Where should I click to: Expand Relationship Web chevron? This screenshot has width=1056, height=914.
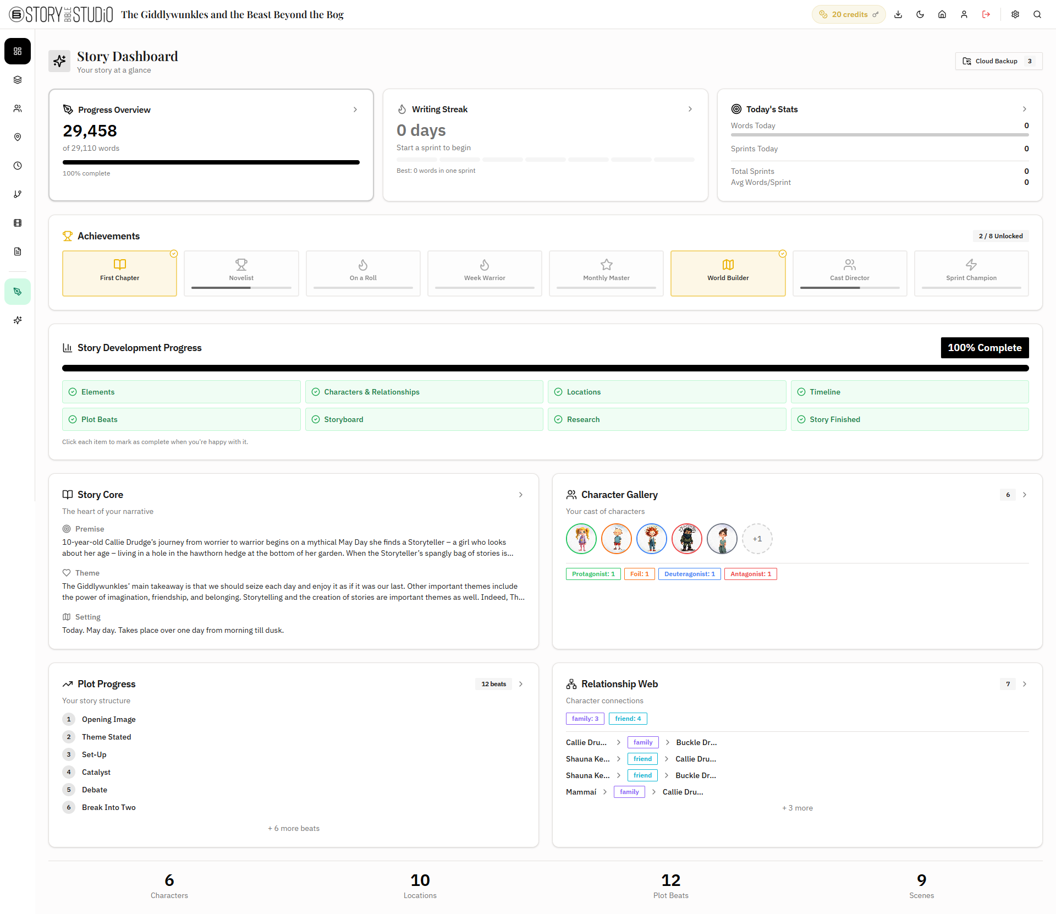(1025, 684)
